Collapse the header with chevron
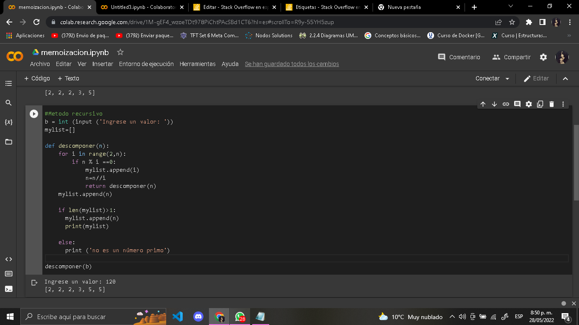The width and height of the screenshot is (579, 325). [565, 79]
